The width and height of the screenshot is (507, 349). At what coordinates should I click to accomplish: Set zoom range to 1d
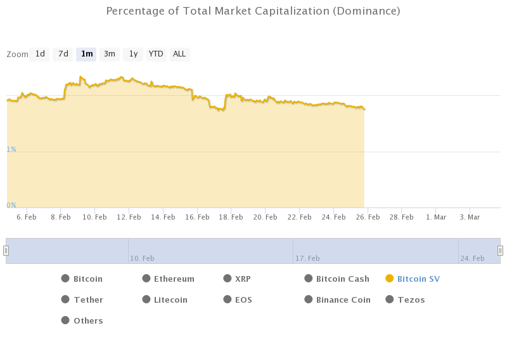click(40, 54)
